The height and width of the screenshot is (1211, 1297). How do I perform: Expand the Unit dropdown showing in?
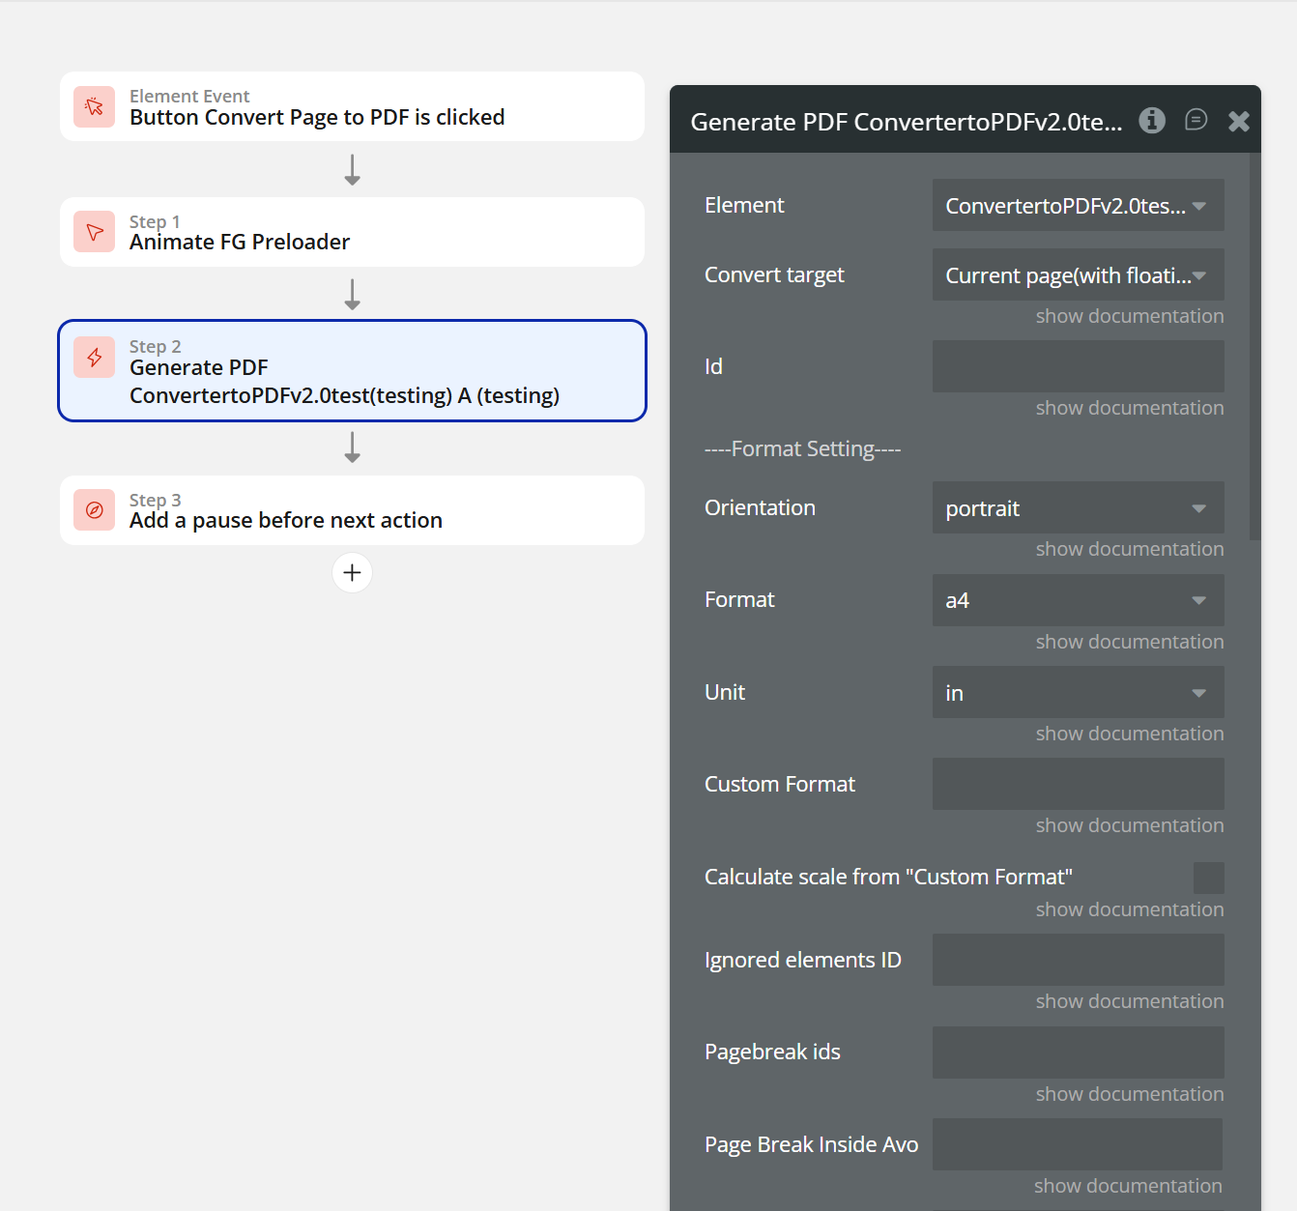tap(1078, 693)
